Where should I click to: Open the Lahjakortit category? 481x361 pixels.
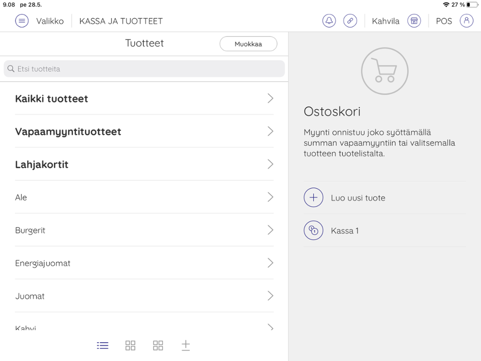[x=42, y=165]
